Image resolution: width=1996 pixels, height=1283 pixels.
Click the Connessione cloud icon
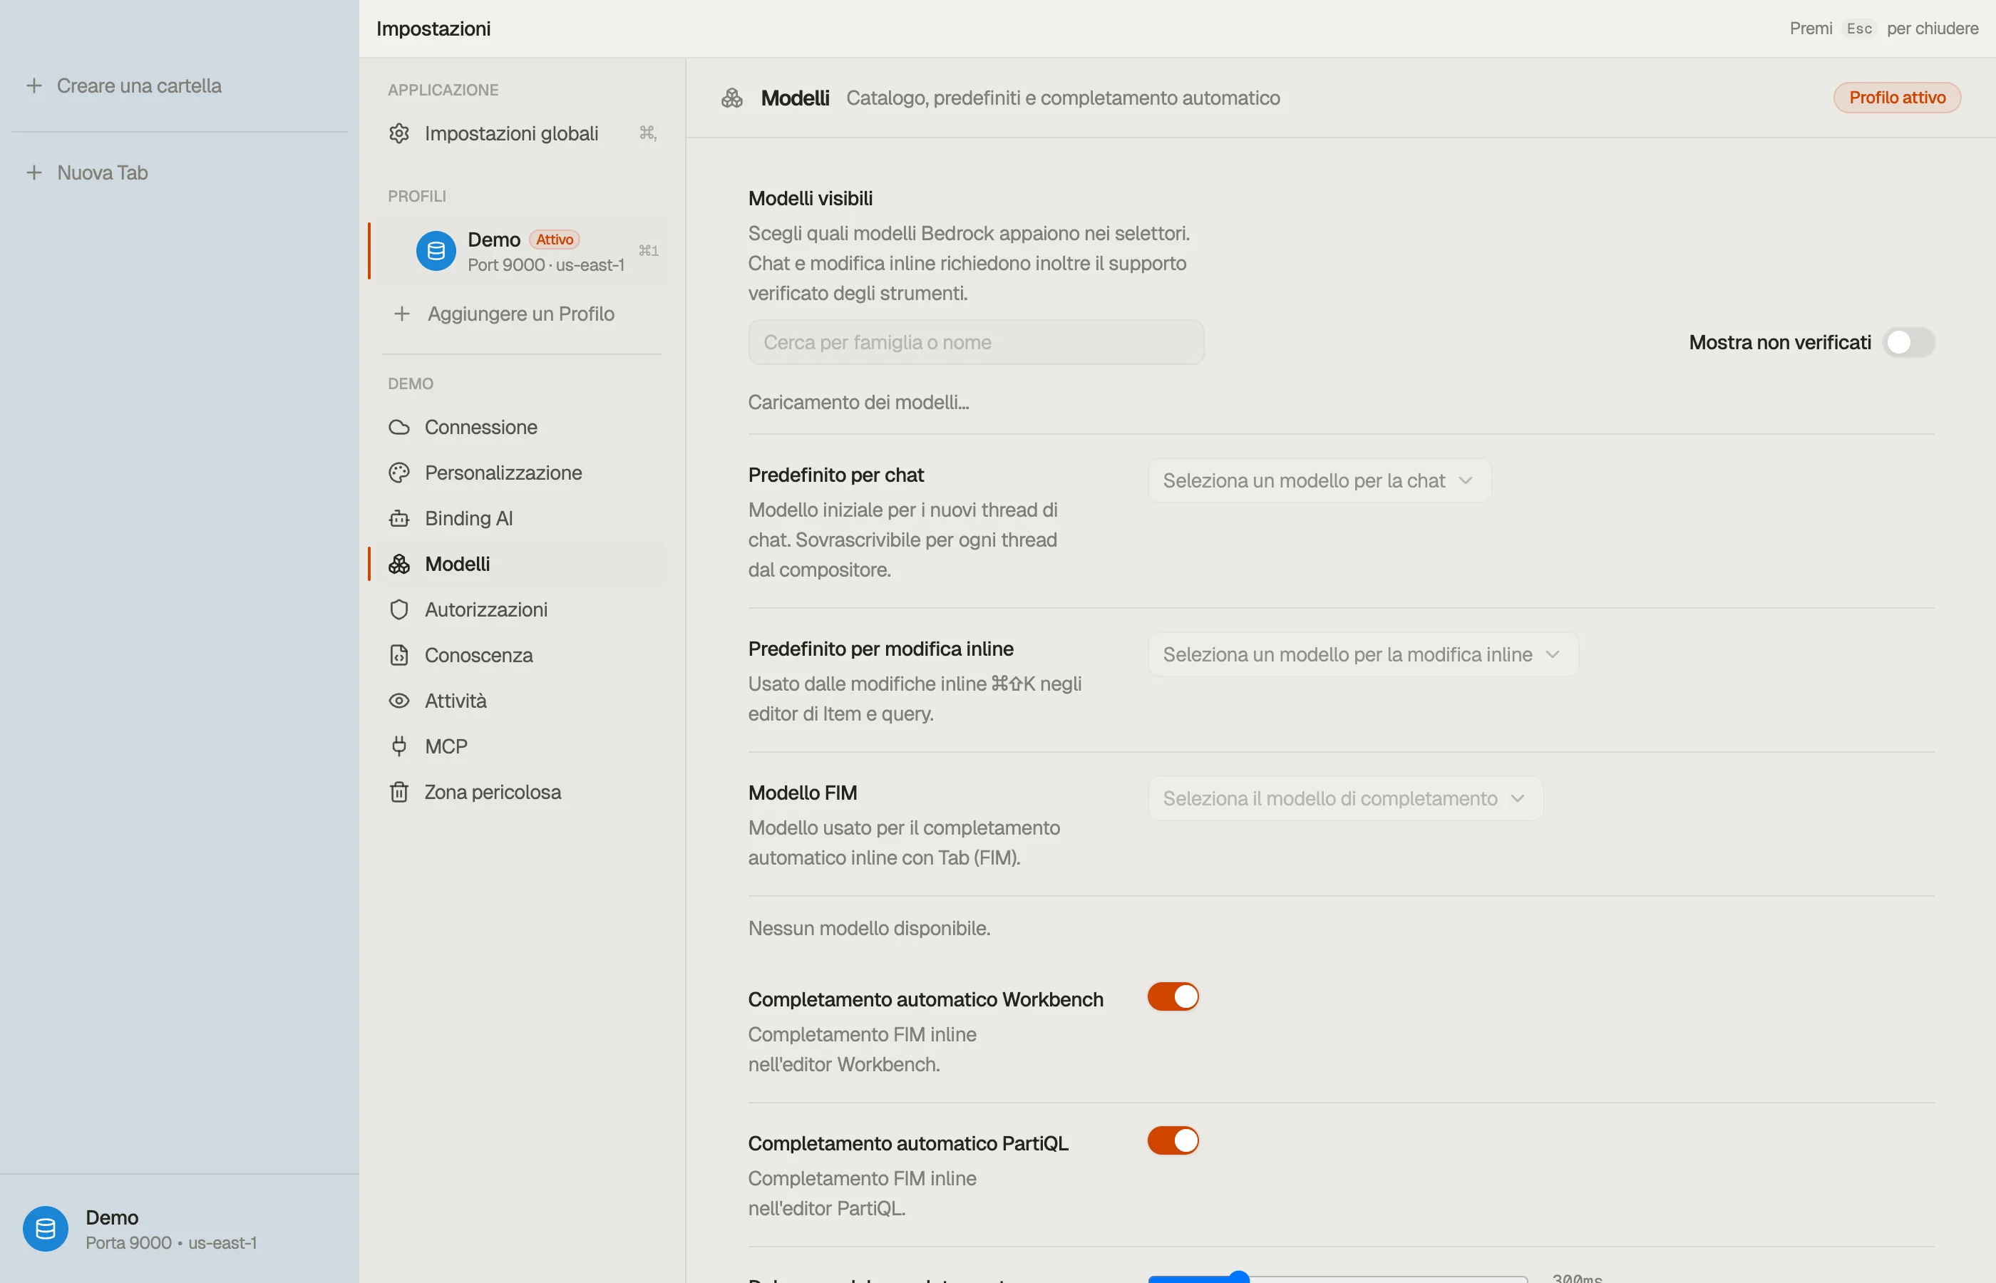[399, 428]
